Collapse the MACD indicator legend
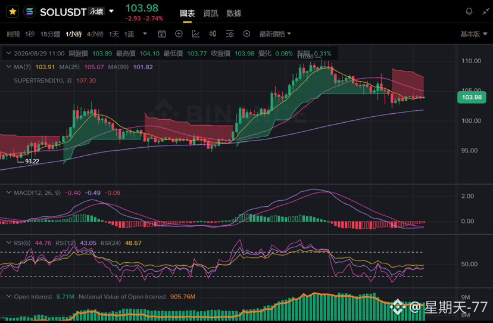This screenshot has height=323, width=493. [x=9, y=192]
